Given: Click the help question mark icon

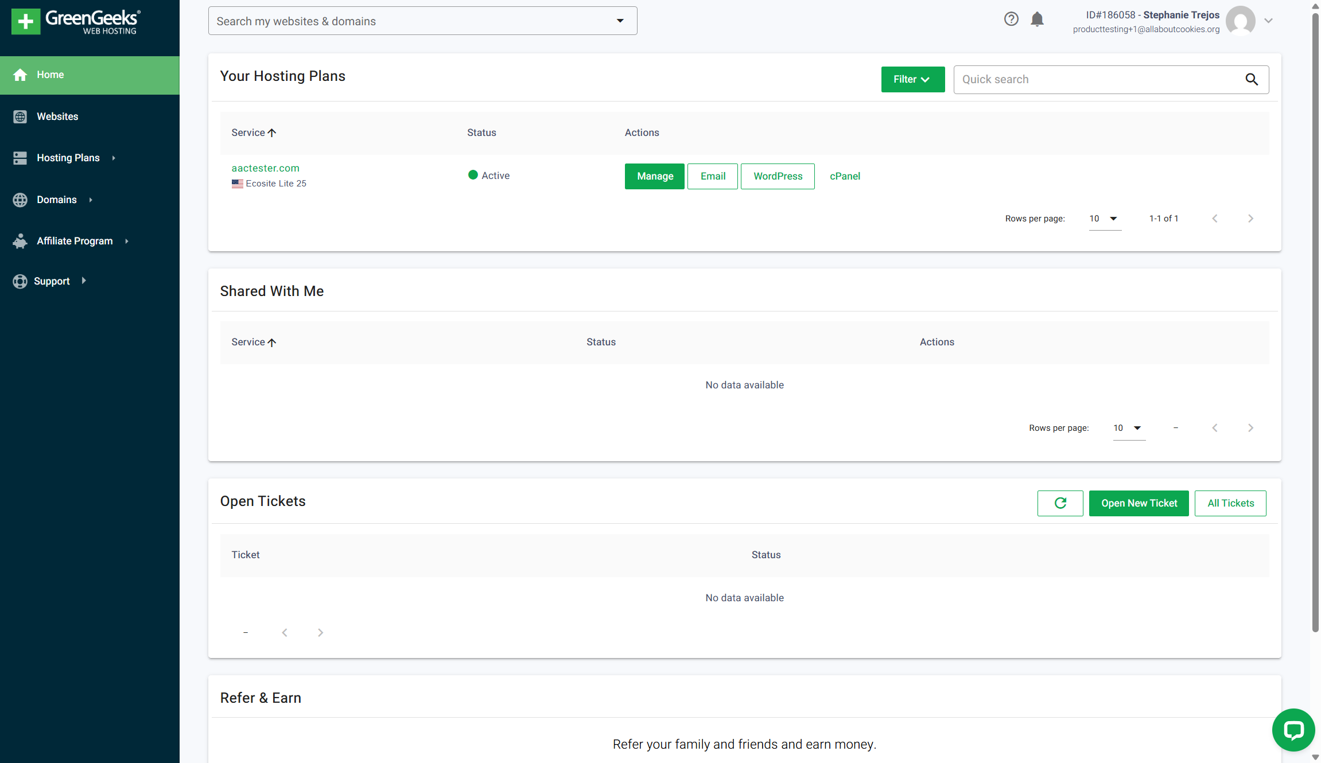Looking at the screenshot, I should click(x=1011, y=20).
